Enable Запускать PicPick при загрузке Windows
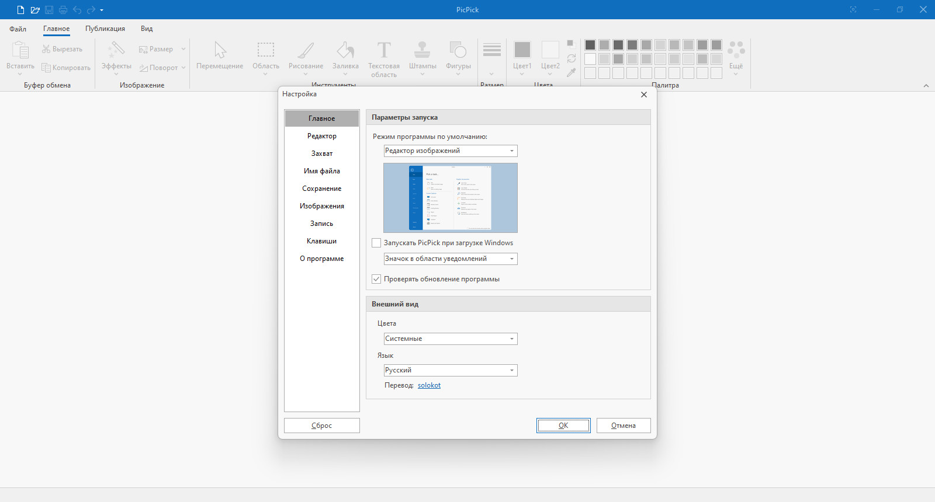Viewport: 935px width, 502px height. tap(376, 243)
